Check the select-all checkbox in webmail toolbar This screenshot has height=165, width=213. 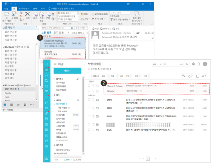click(89, 76)
